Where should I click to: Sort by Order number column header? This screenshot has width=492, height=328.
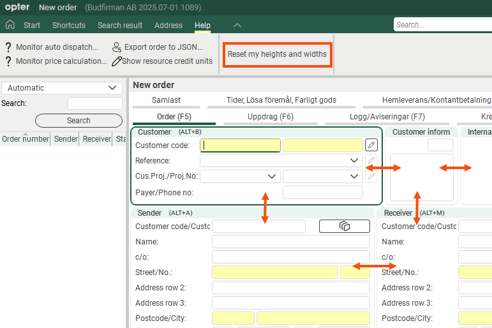tap(25, 139)
